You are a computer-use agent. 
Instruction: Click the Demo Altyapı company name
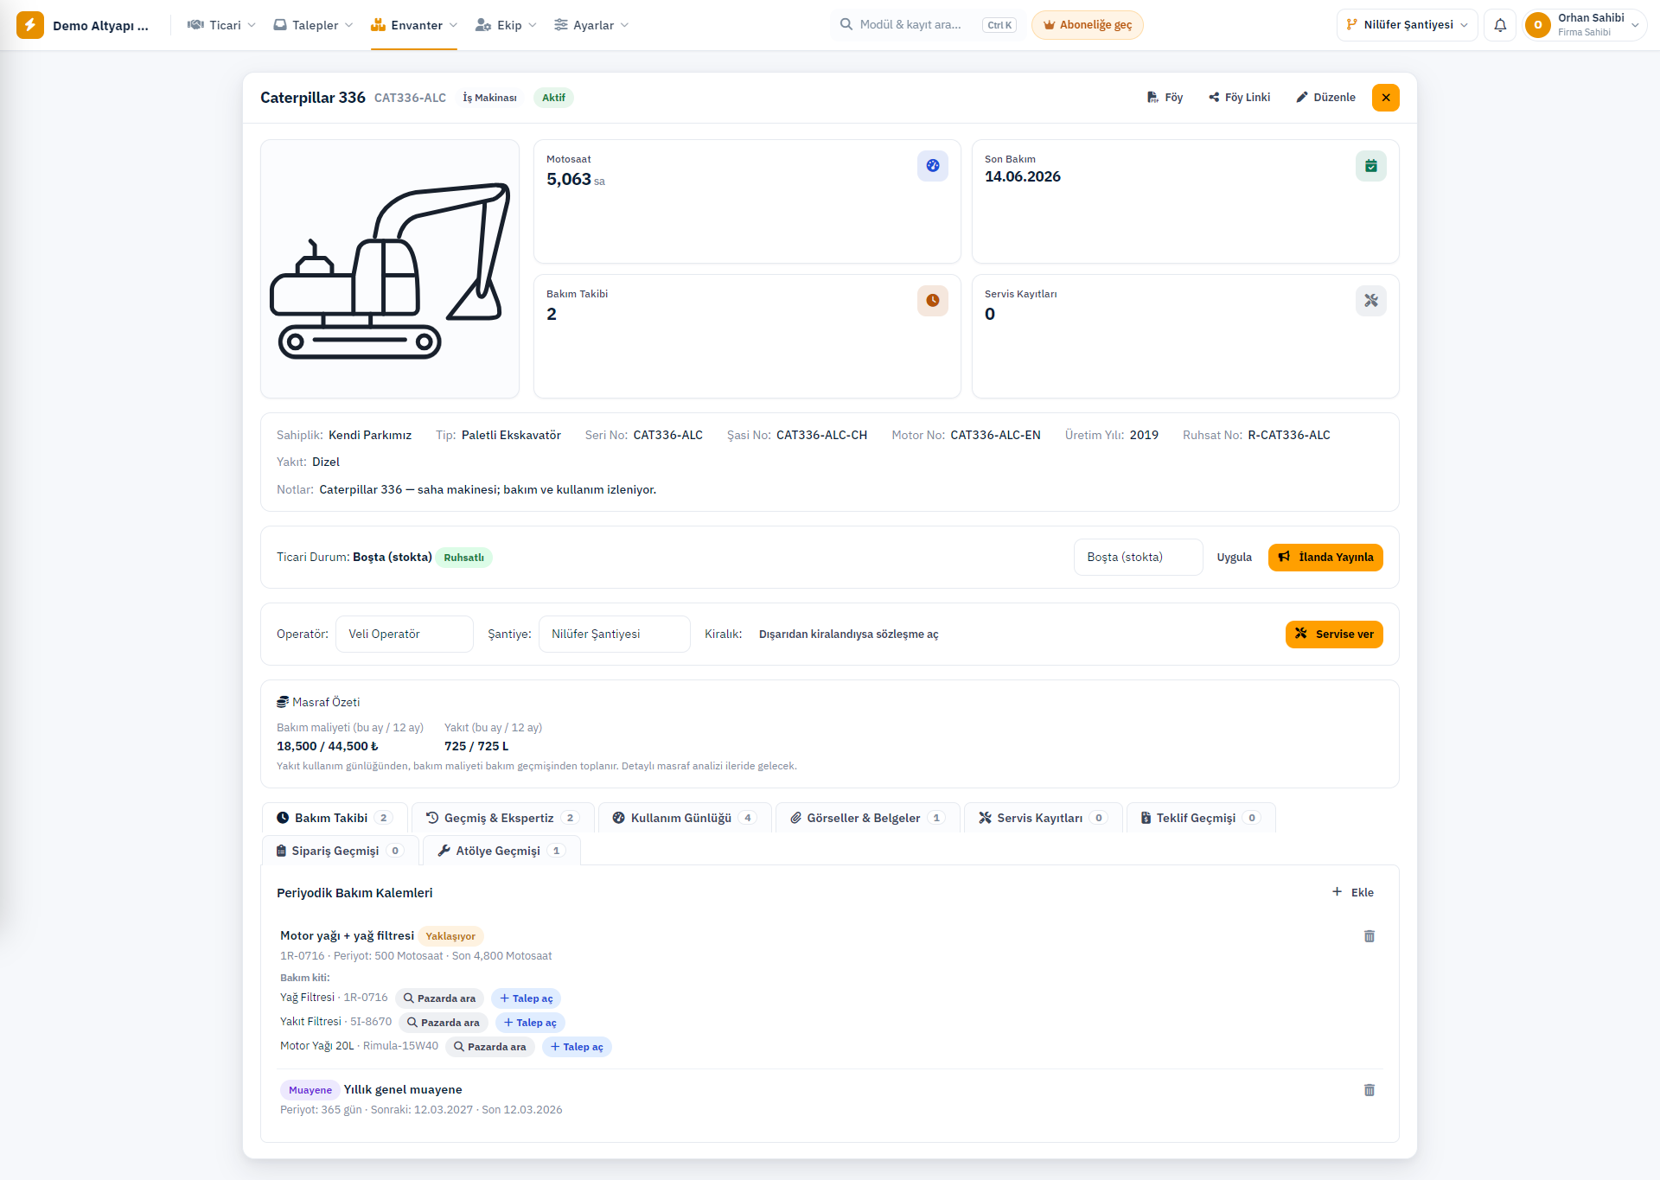point(100,26)
